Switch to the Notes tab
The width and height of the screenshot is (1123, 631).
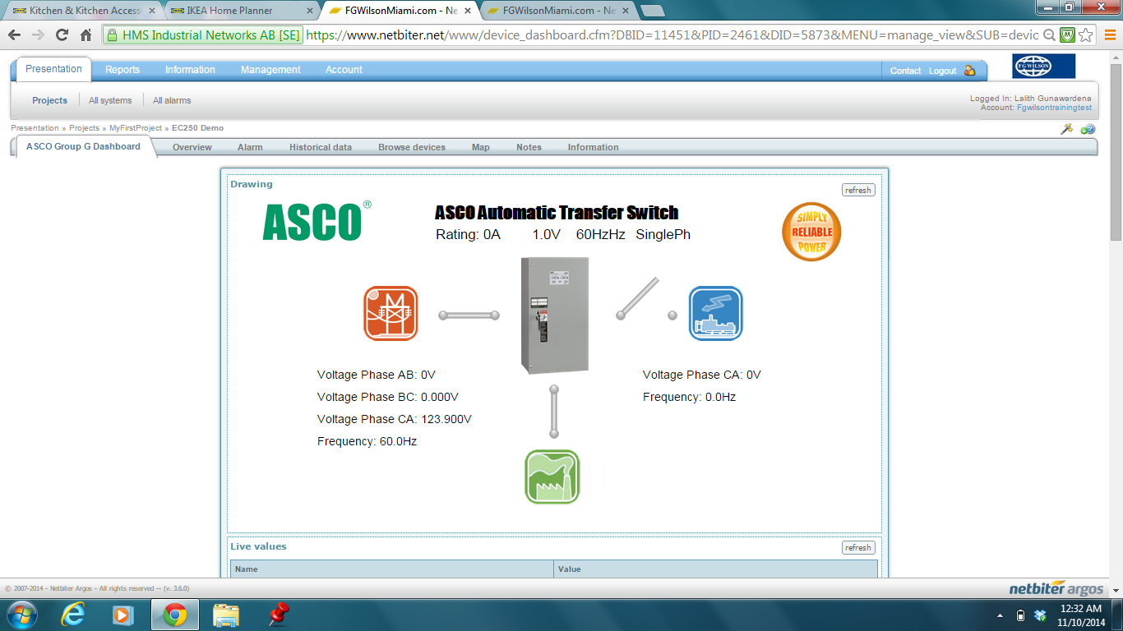[529, 148]
